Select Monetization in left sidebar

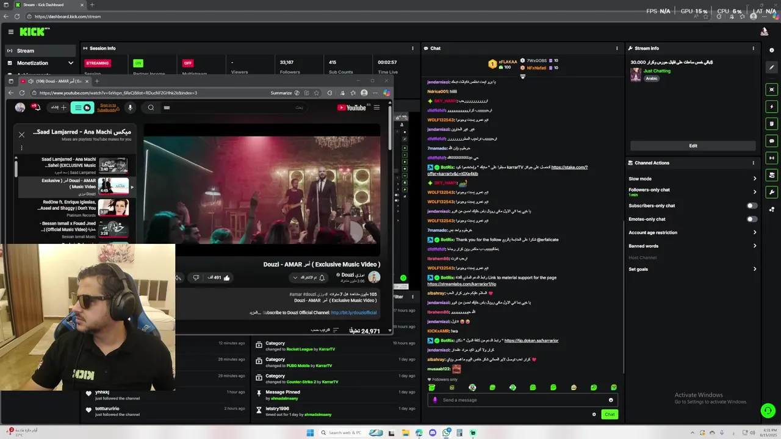[x=40, y=63]
